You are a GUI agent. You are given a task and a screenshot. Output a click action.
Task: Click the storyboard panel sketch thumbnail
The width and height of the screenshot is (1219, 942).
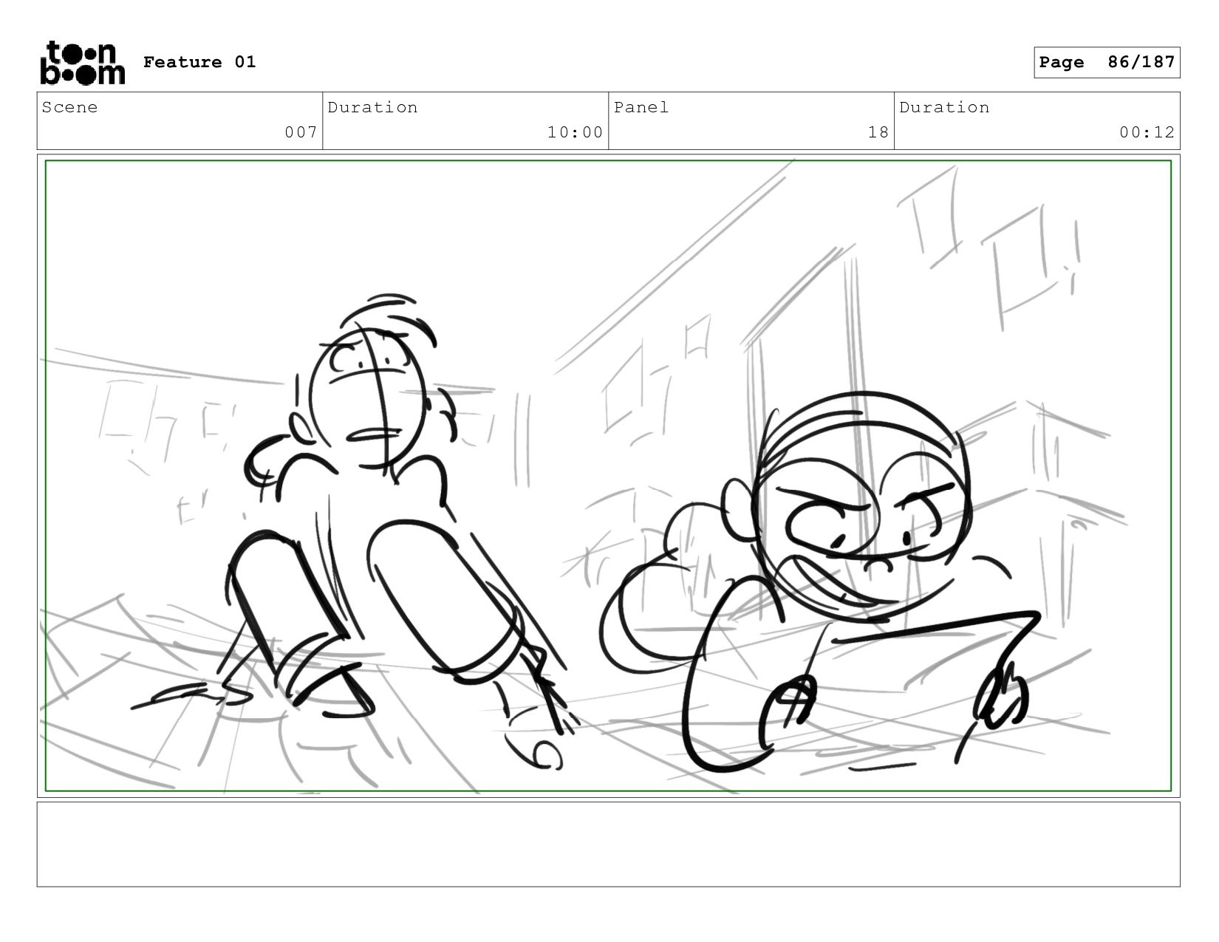point(608,476)
